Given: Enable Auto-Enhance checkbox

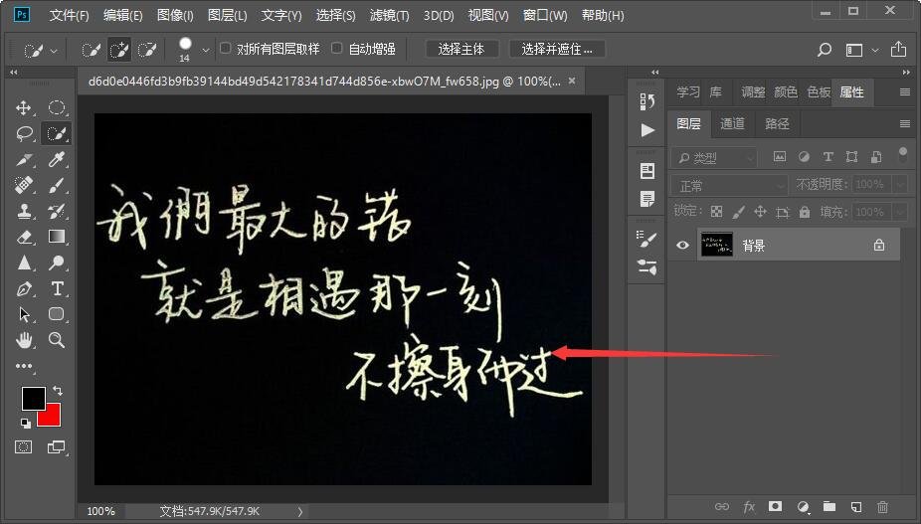Looking at the screenshot, I should tap(337, 48).
